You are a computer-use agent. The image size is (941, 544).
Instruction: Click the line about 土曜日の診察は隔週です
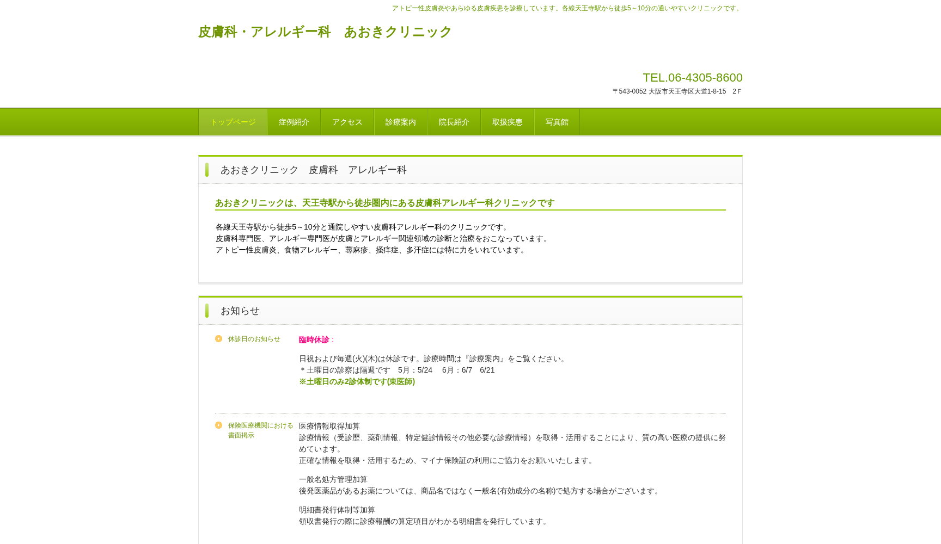point(397,370)
